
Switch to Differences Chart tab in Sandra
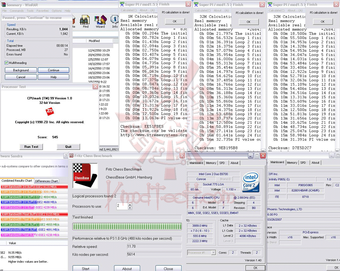[46, 181]
